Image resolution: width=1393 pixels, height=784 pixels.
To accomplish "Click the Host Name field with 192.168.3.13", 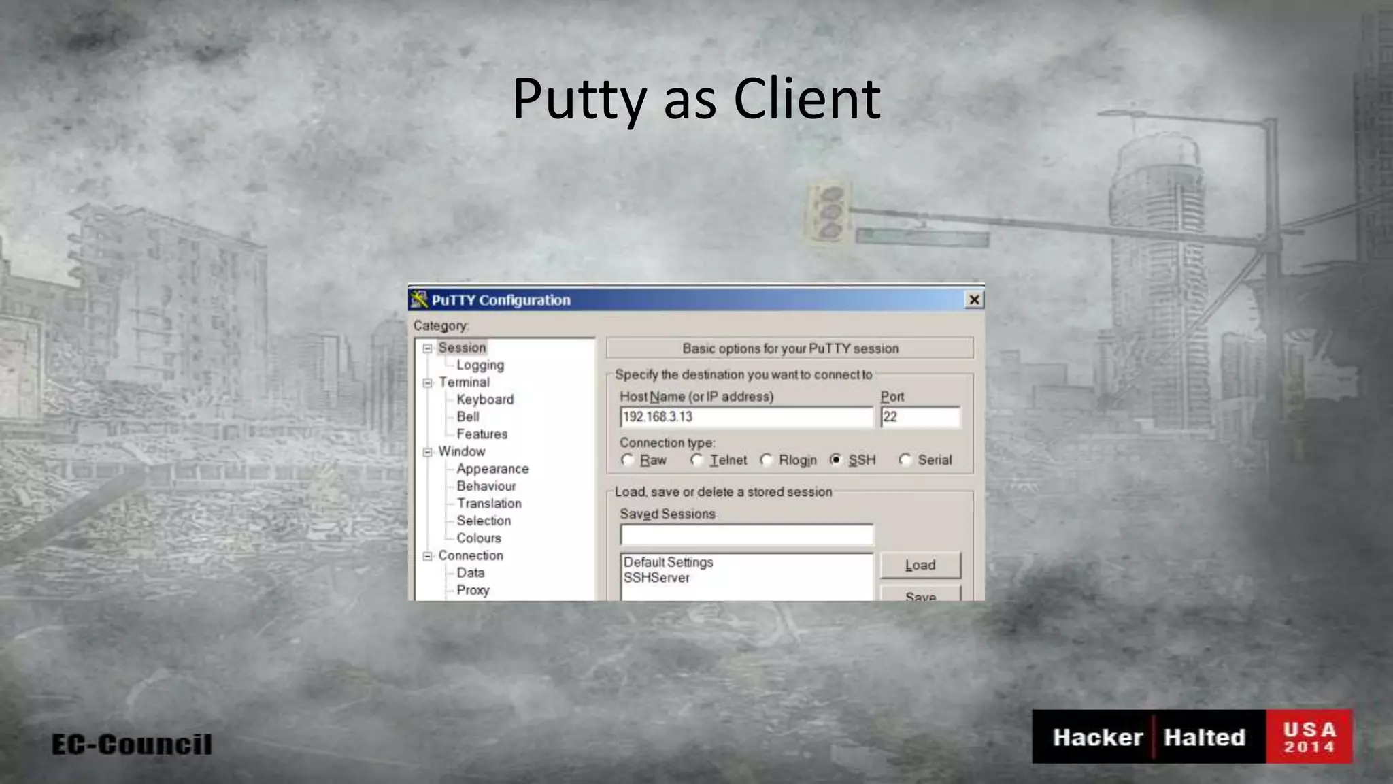I will 746,417.
